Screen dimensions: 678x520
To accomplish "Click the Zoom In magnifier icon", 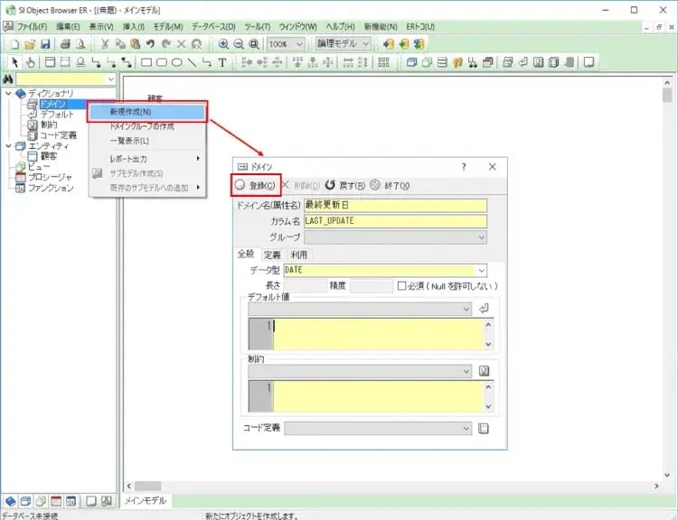I will [x=223, y=43].
